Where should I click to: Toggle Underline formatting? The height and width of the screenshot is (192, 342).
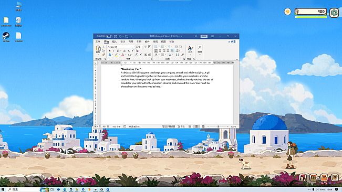[118, 51]
